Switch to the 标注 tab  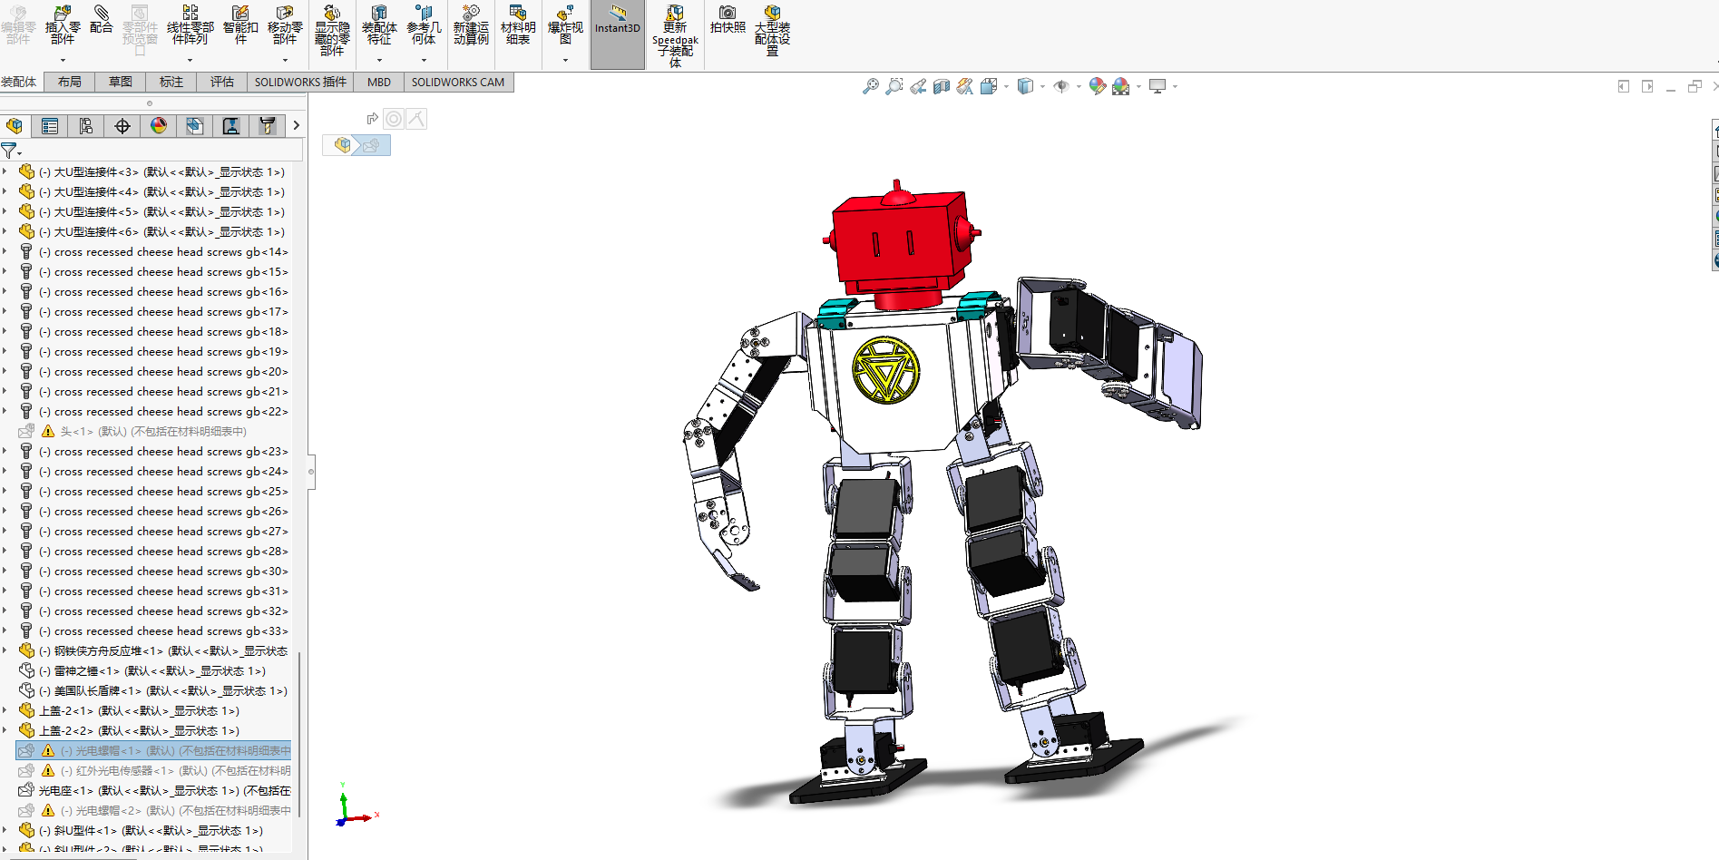(x=171, y=82)
